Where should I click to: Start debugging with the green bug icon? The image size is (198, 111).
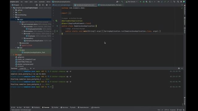click(x=144, y=2)
